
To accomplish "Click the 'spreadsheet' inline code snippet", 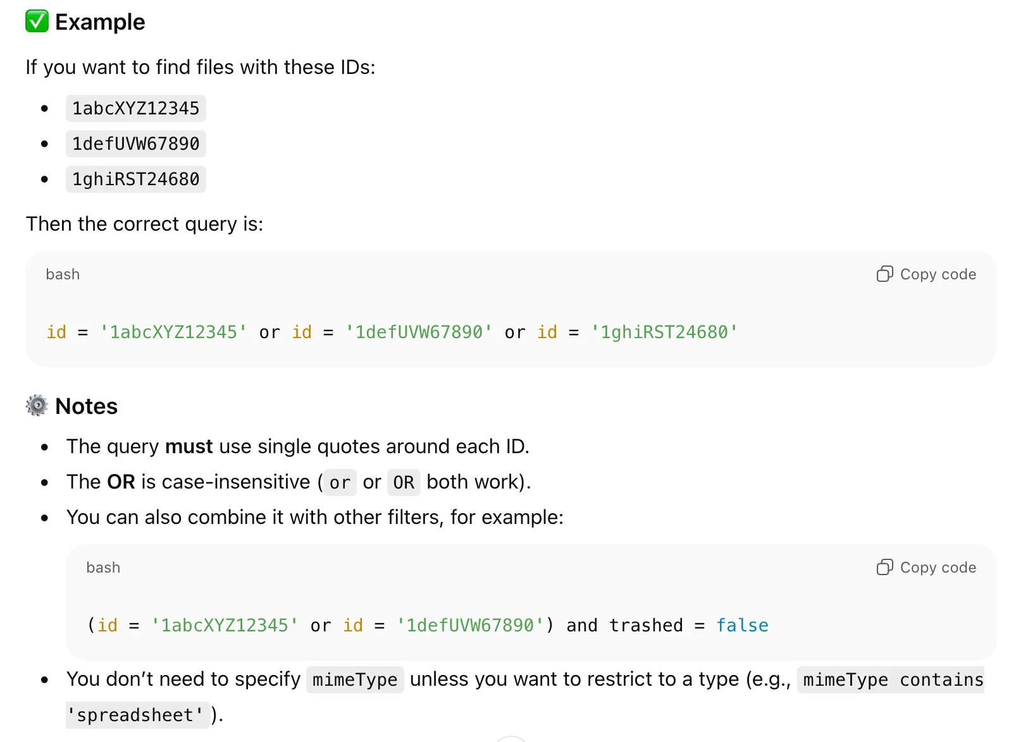I will click(x=137, y=715).
